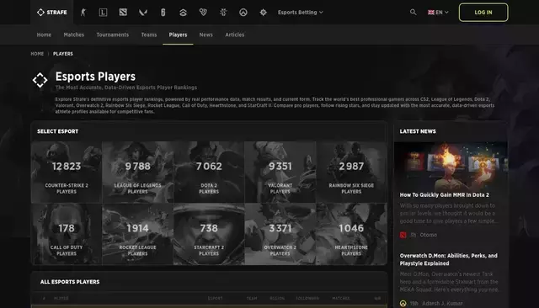Click ALL ESPORTS PLAYERS heading
The width and height of the screenshot is (539, 308).
click(x=70, y=282)
